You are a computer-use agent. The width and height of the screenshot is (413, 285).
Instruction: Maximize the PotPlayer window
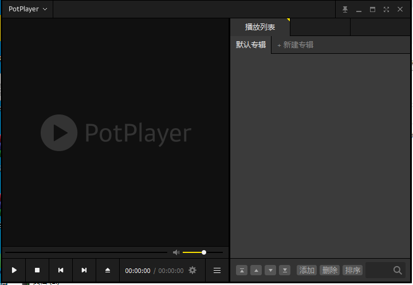(372, 10)
